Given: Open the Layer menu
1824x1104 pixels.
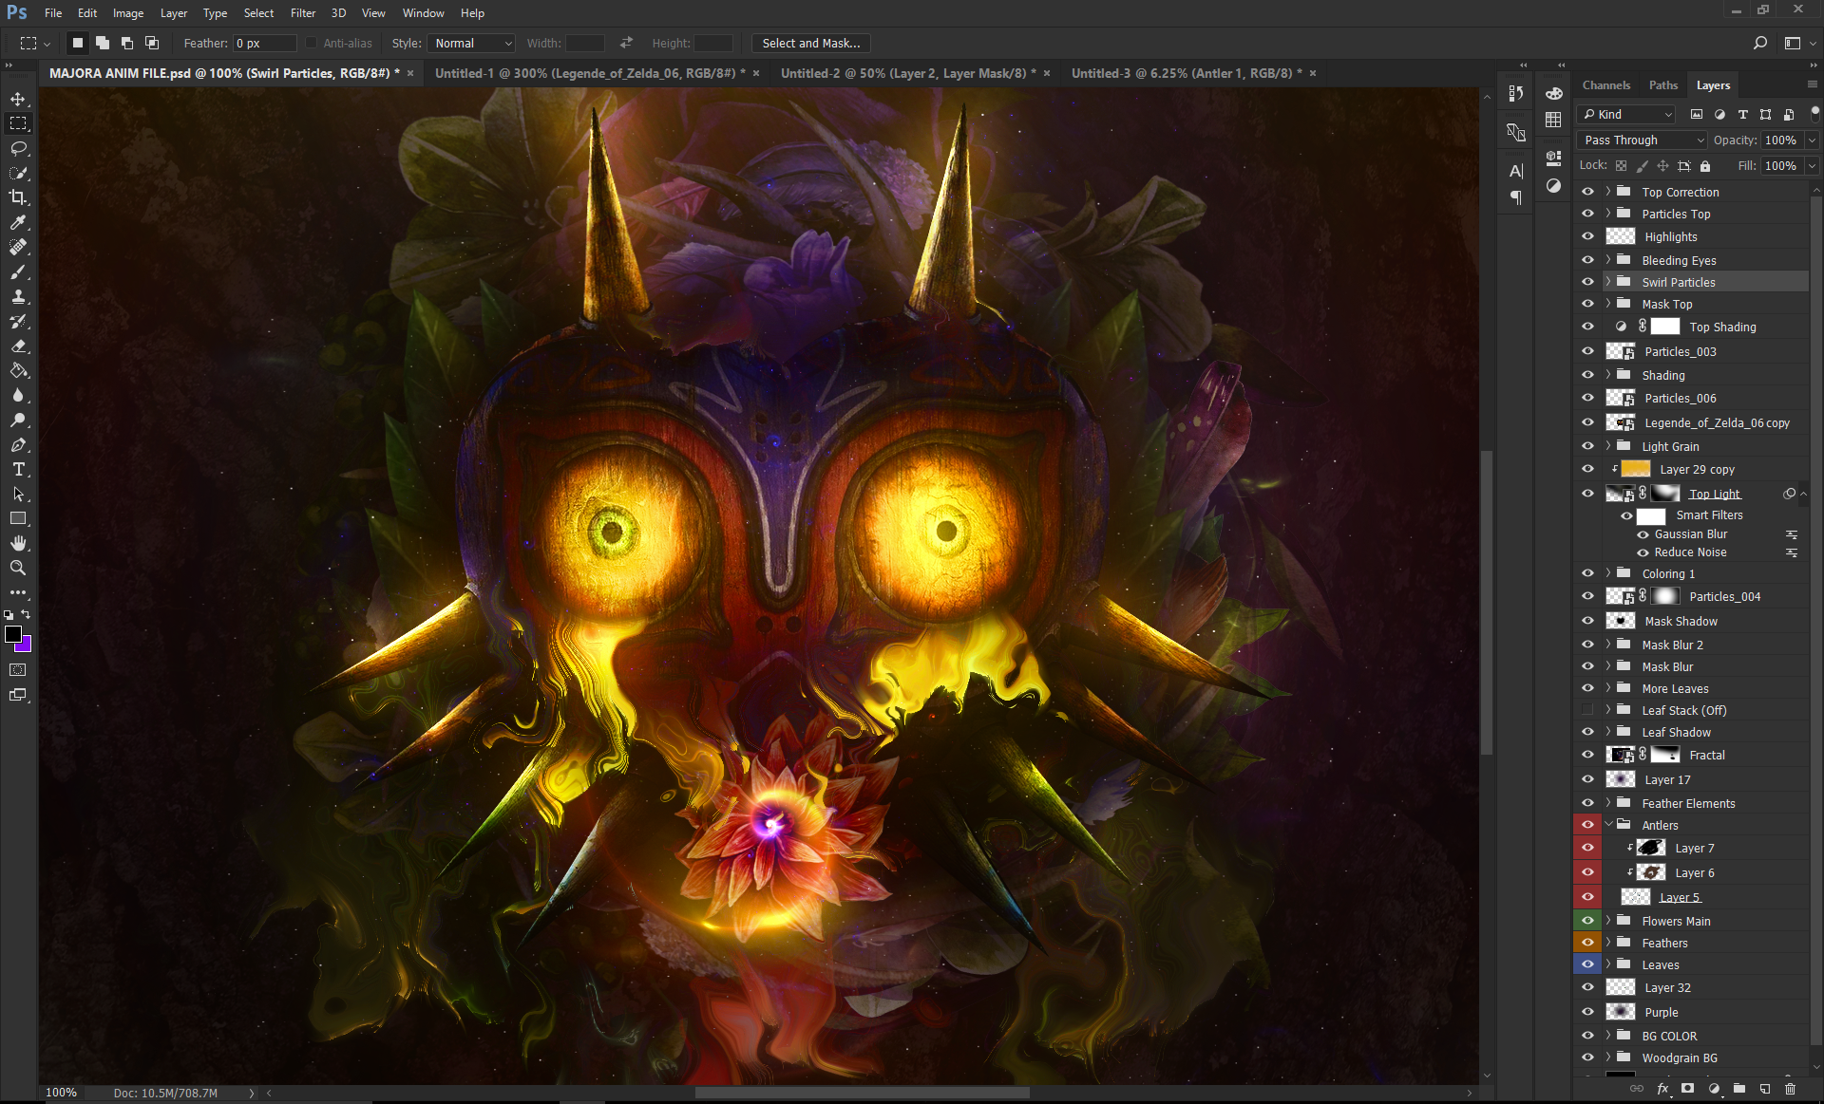Looking at the screenshot, I should tap(174, 13).
